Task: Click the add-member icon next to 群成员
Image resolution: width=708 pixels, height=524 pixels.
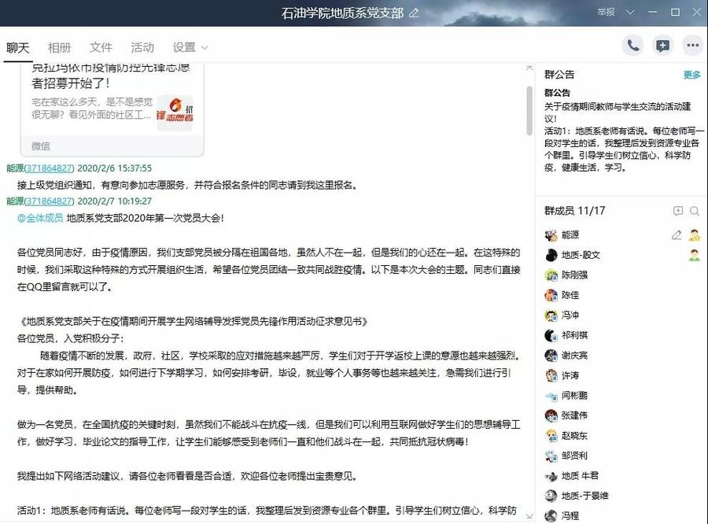Action: tap(677, 211)
